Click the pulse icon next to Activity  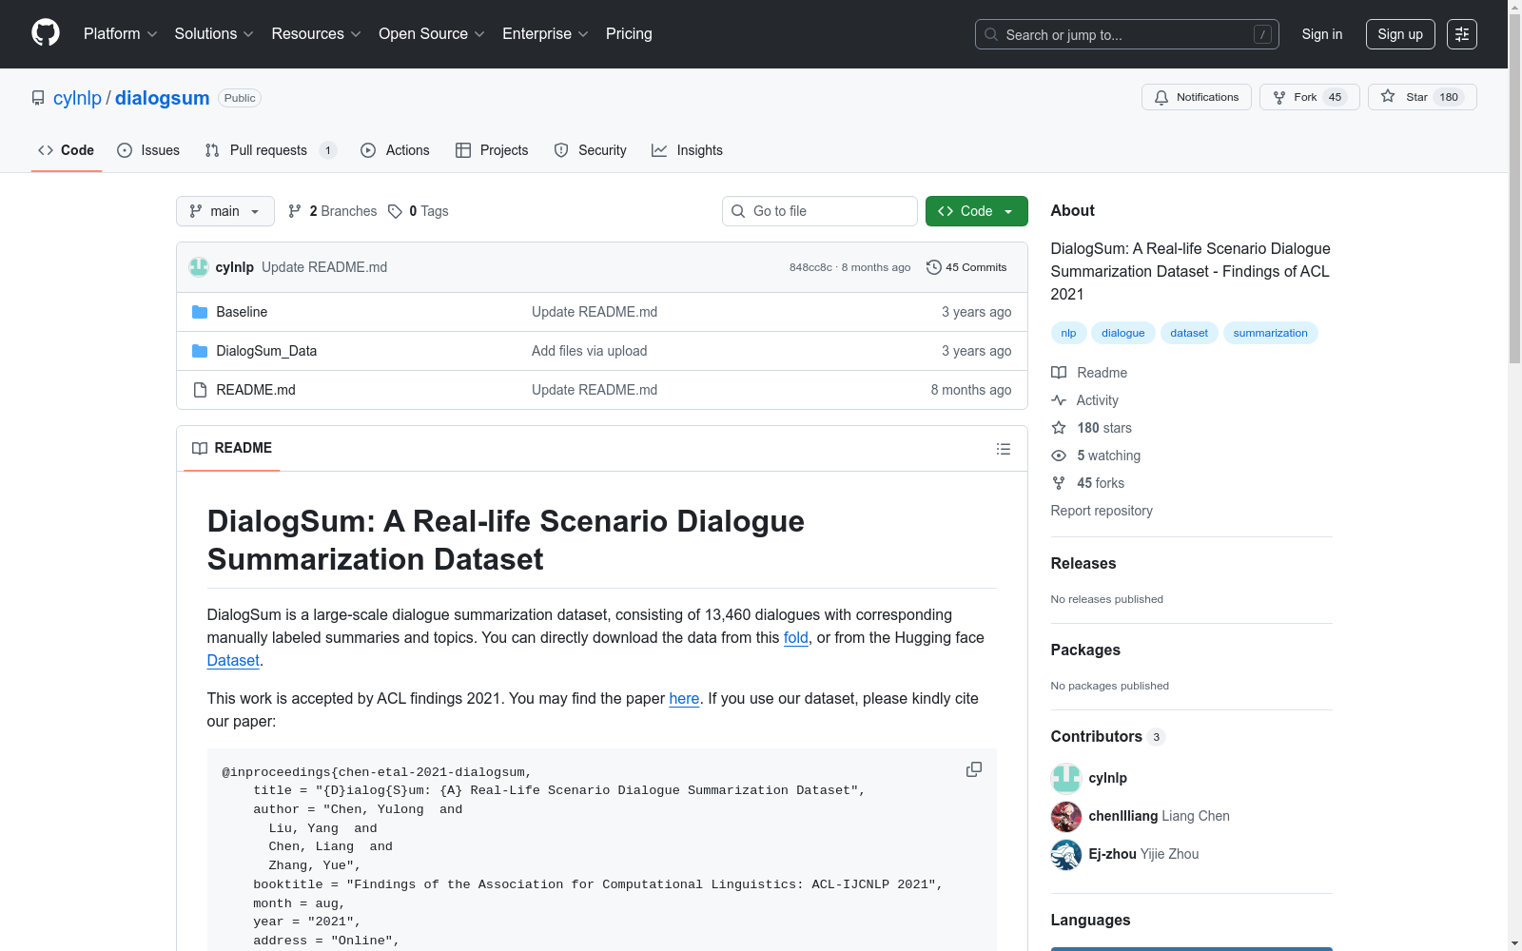(1059, 400)
